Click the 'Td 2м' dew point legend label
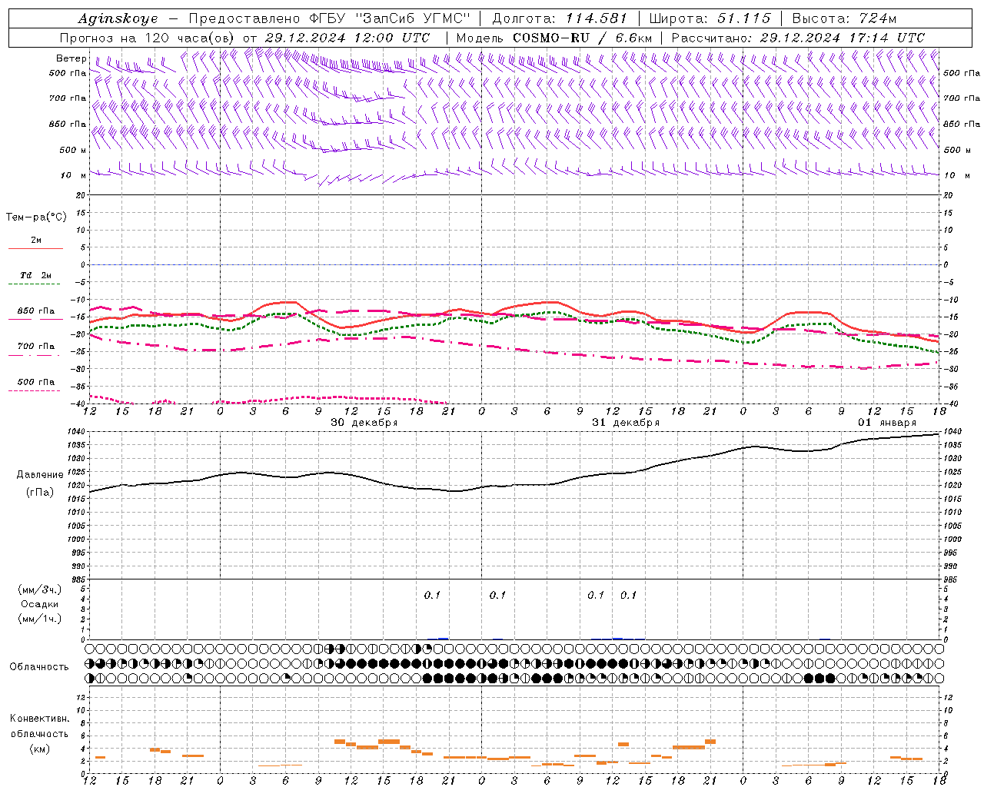 (35, 275)
